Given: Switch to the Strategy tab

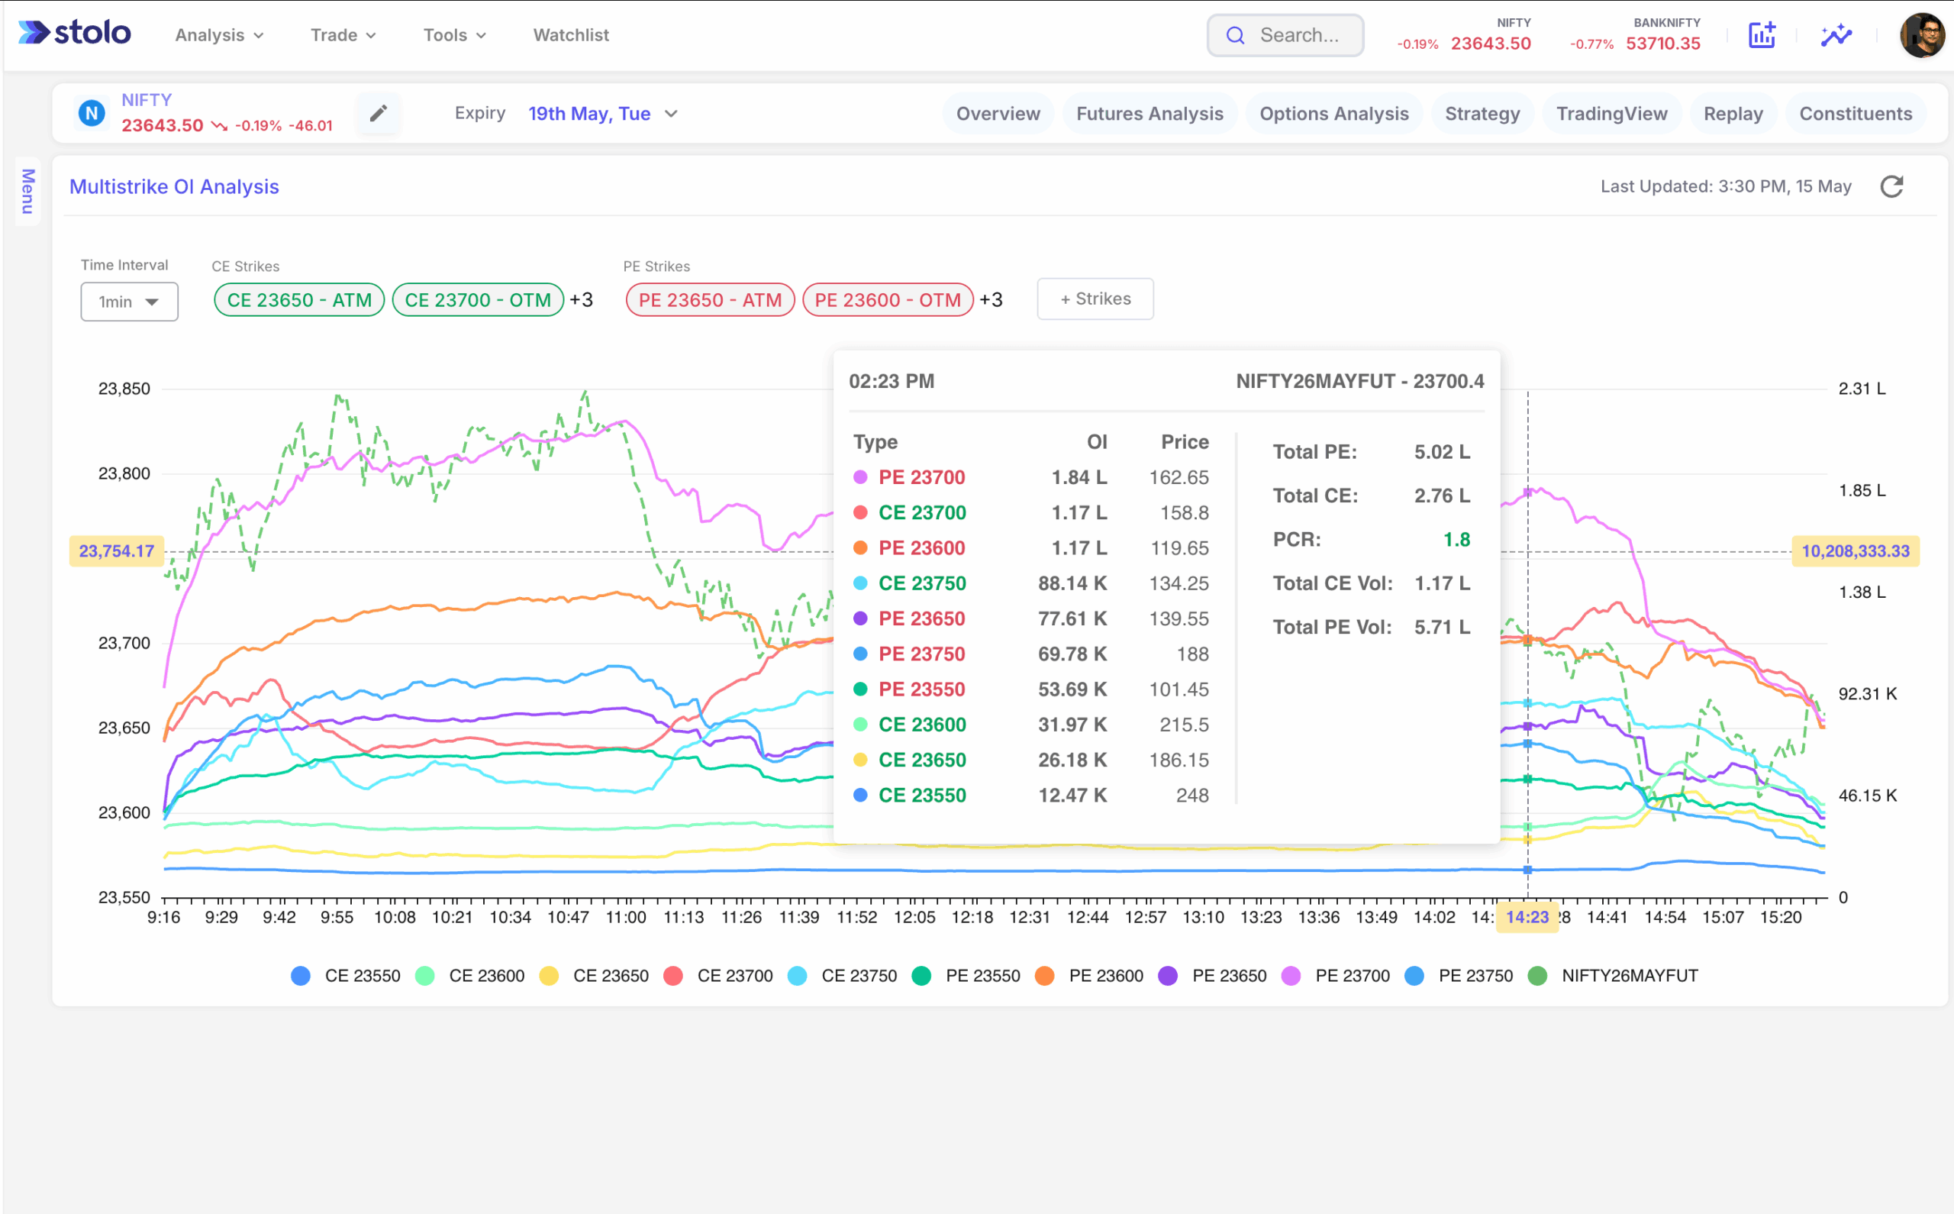Looking at the screenshot, I should 1482,114.
